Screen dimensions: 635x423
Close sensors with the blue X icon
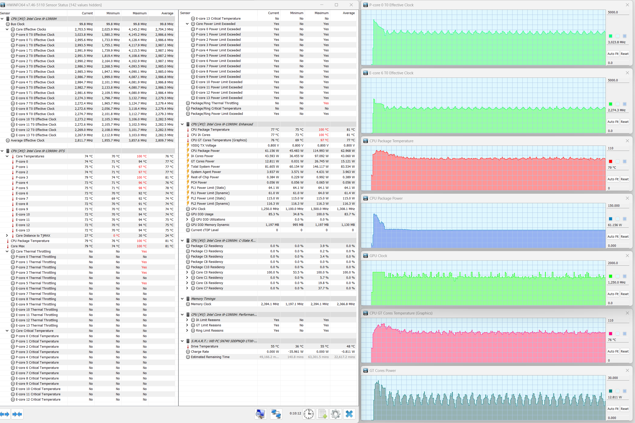(349, 414)
